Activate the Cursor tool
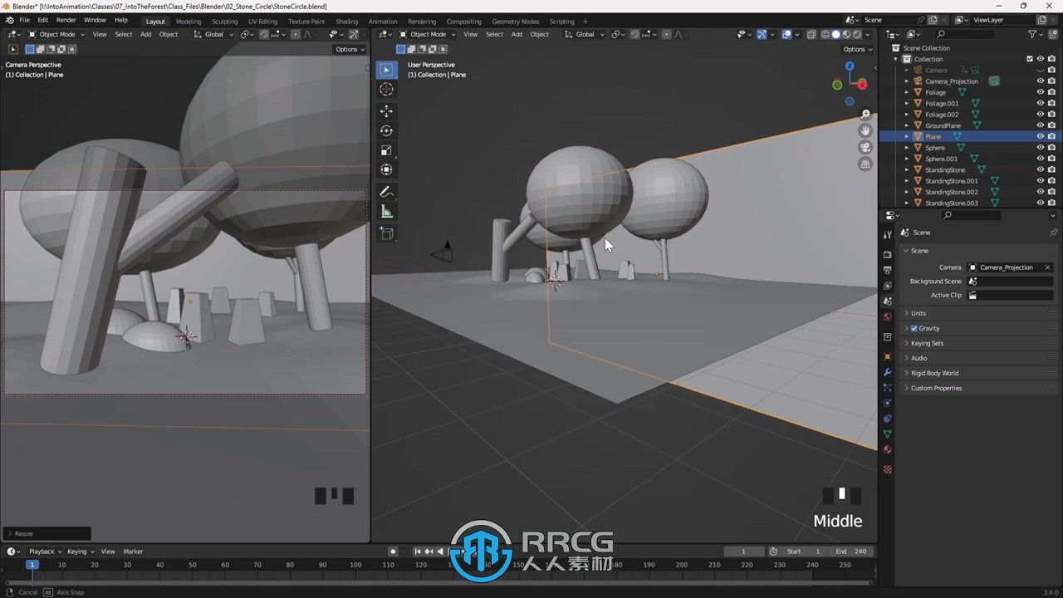 tap(386, 90)
